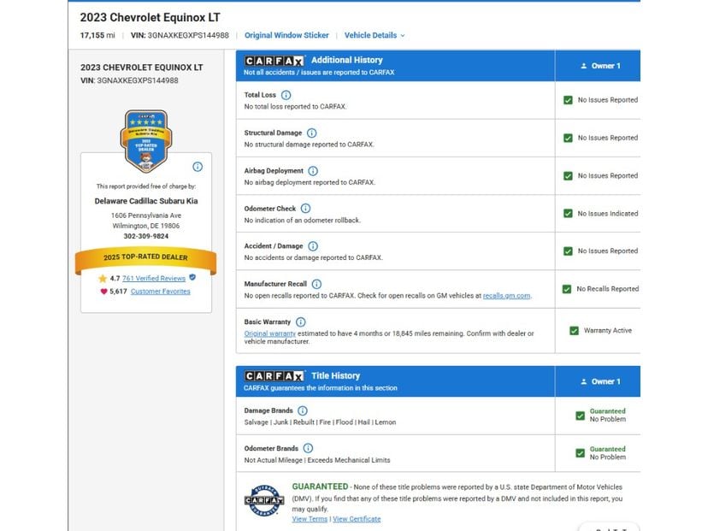Click the dealer card info icon
708x531 pixels.
198,167
